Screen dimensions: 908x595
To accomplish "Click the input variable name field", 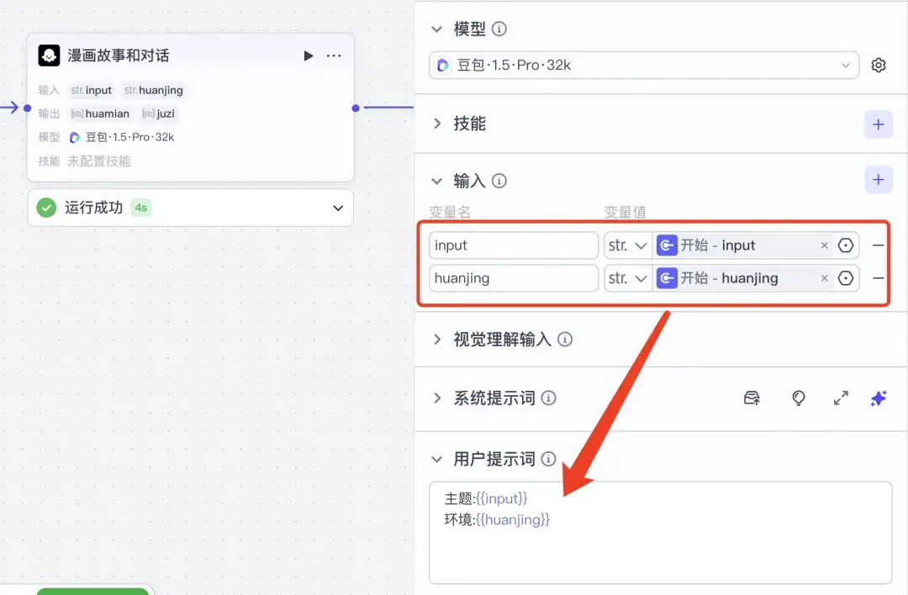I will pyautogui.click(x=513, y=245).
